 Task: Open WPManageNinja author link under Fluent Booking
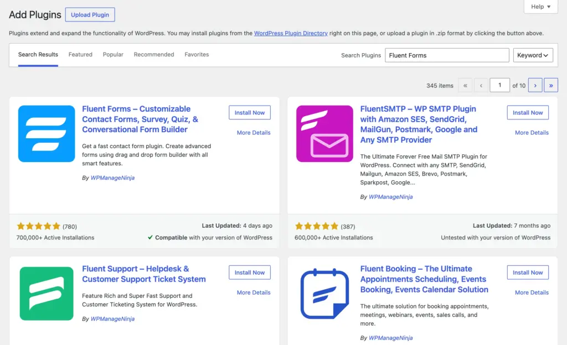[390, 338]
